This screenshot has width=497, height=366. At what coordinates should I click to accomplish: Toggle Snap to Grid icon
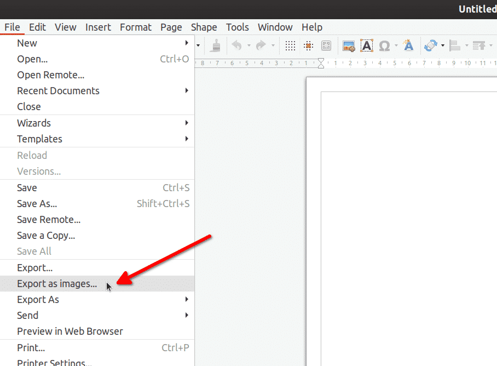point(308,45)
